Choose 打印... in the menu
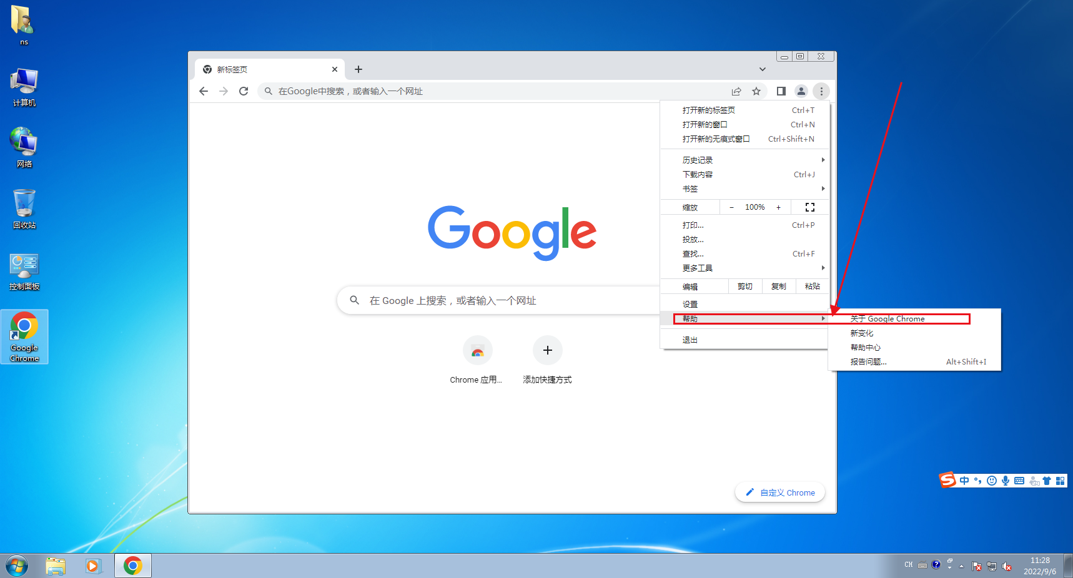The image size is (1073, 578). coord(744,225)
